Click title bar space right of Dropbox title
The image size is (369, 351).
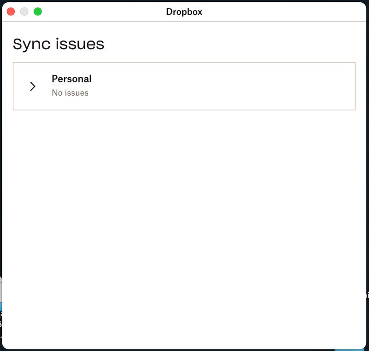point(277,12)
